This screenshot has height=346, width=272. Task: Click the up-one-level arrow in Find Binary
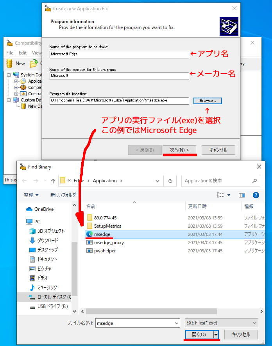pyautogui.click(x=53, y=181)
